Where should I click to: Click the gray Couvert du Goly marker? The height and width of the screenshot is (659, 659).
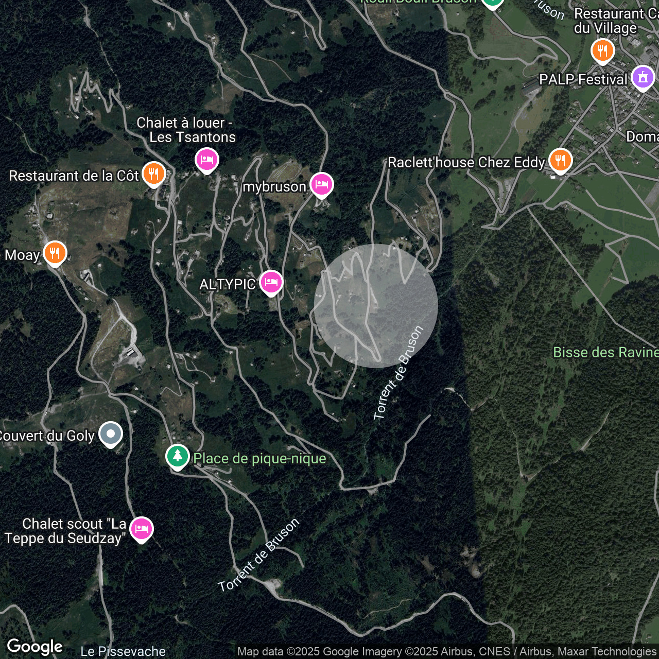tap(111, 434)
